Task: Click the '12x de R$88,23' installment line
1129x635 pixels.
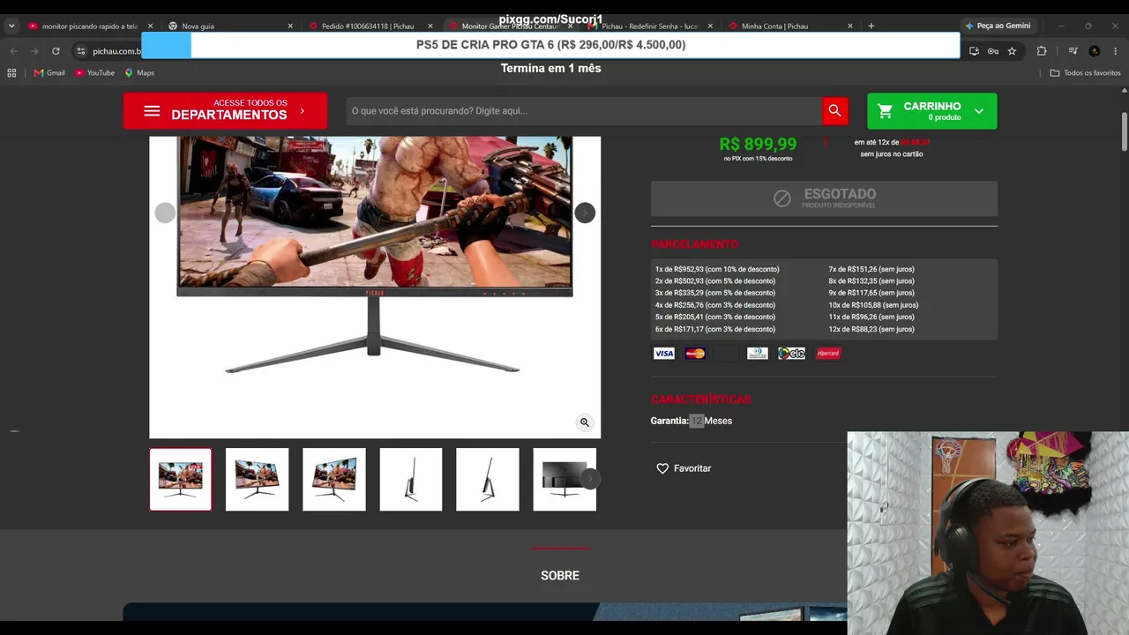Action: point(871,329)
